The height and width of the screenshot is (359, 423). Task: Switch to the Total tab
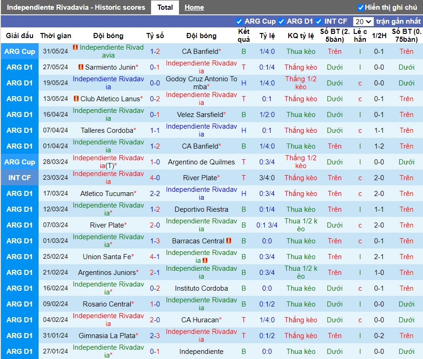(x=165, y=7)
